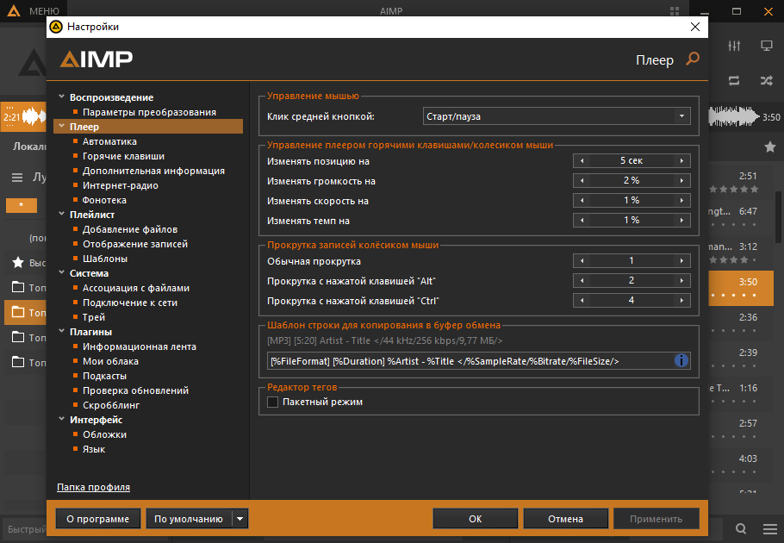784x543 pixels.
Task: Collapse Система tree section
Action: coord(61,272)
